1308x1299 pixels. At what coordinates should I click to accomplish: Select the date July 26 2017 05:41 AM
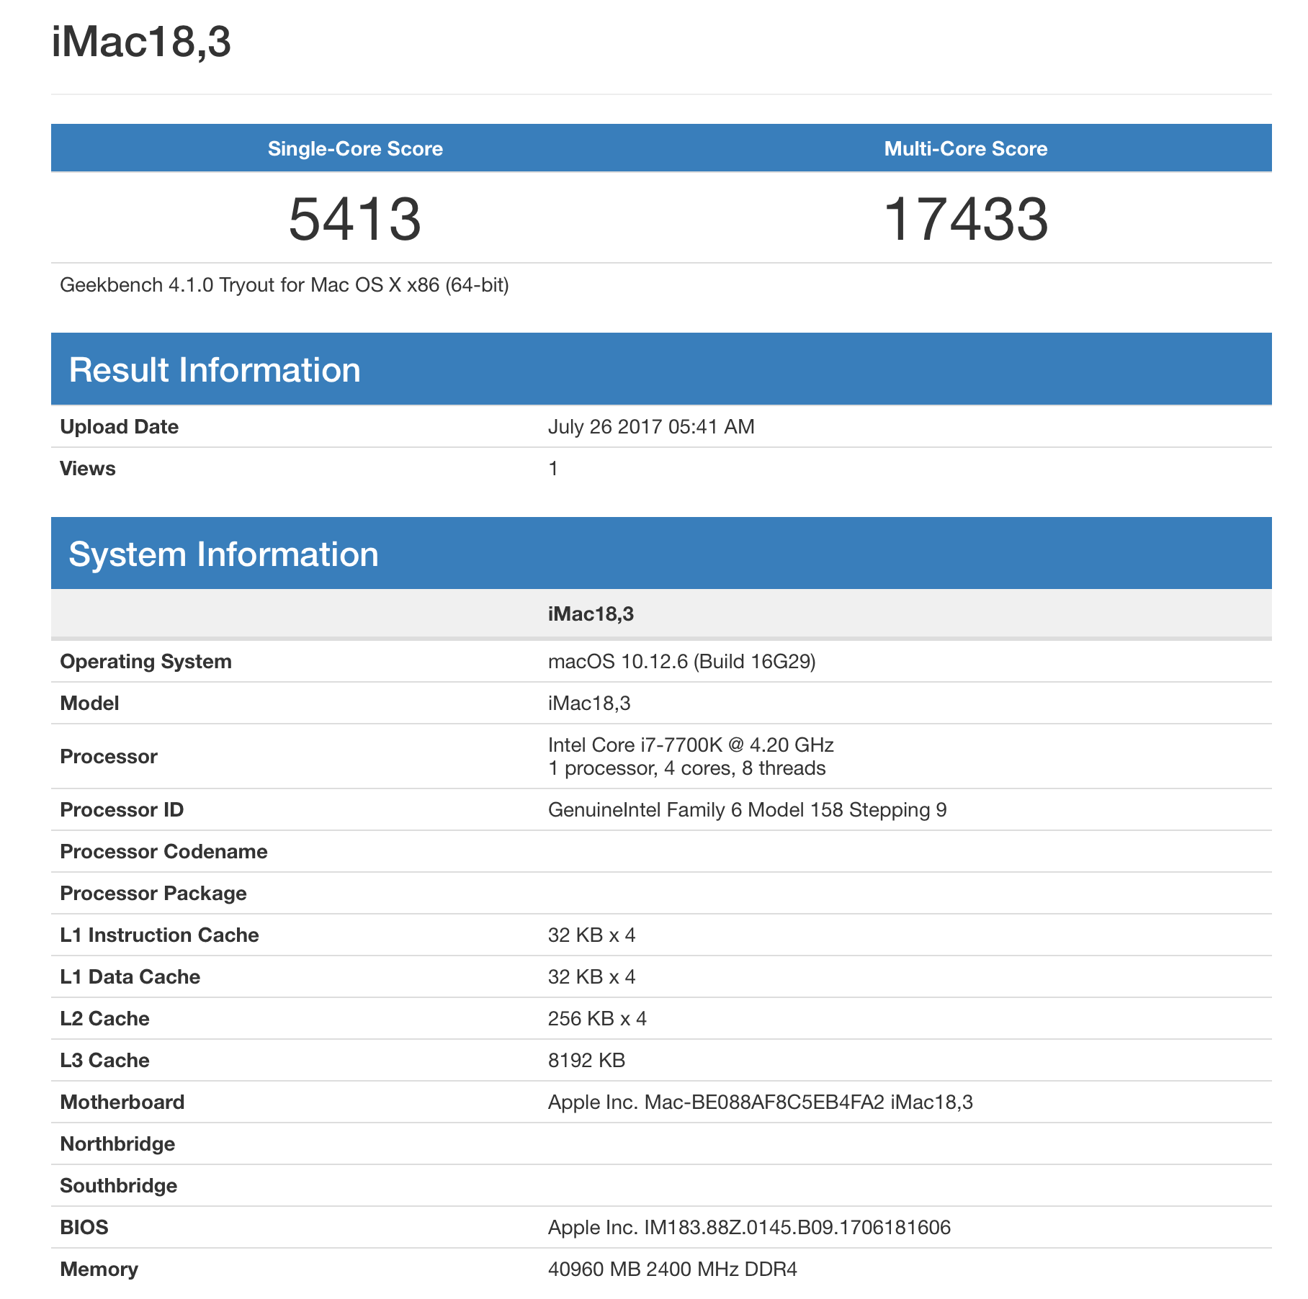pos(651,426)
